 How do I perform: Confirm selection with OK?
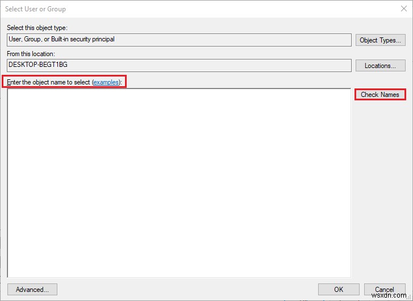click(339, 290)
